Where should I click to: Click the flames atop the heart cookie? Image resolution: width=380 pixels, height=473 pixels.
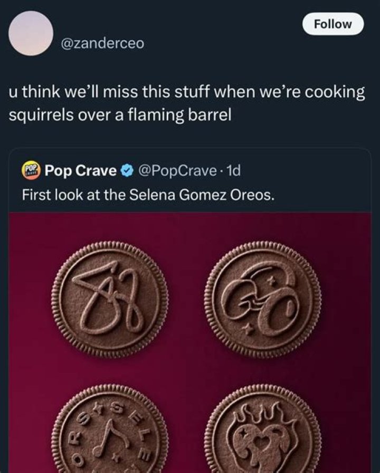tap(263, 412)
